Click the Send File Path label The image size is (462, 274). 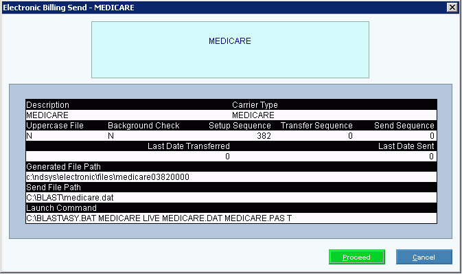tap(54, 187)
